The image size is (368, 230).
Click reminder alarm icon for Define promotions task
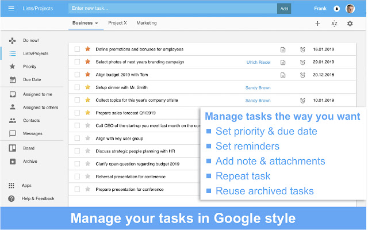pos(302,49)
